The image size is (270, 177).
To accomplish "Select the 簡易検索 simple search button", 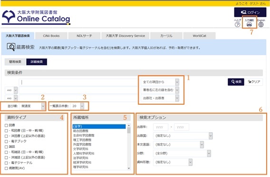I will point(15,62).
